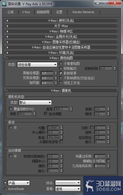
Task: Switch to the V-Ray tab
Action: (x=26, y=12)
